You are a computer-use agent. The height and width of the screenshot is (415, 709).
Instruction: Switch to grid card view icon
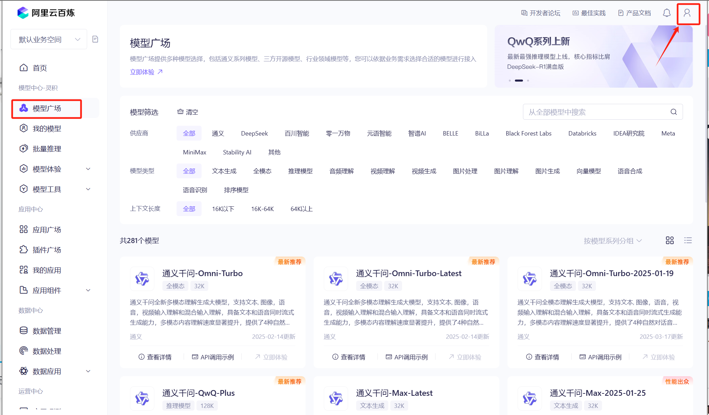(x=670, y=240)
